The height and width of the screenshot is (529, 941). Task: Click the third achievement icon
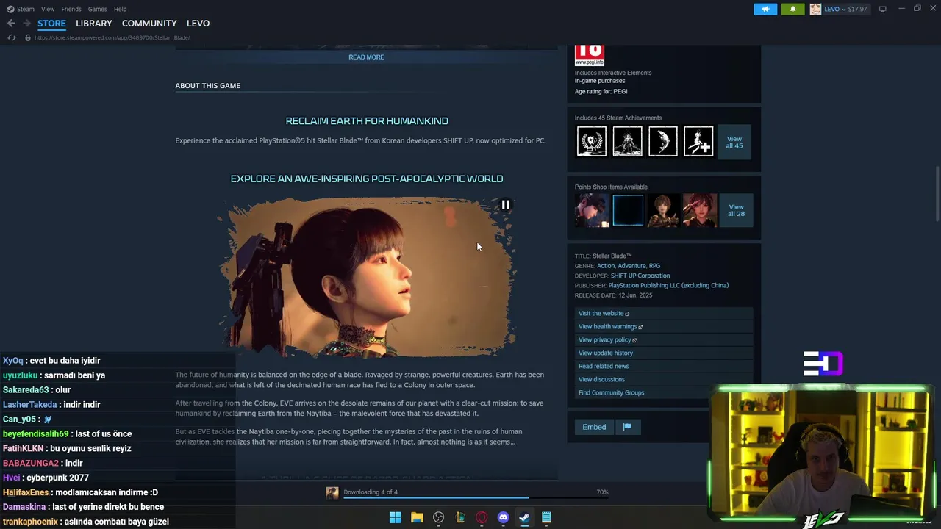point(663,141)
